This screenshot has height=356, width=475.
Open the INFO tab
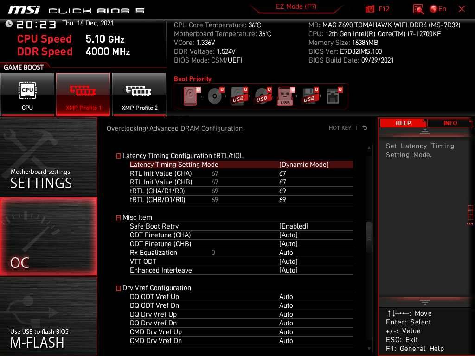(450, 123)
